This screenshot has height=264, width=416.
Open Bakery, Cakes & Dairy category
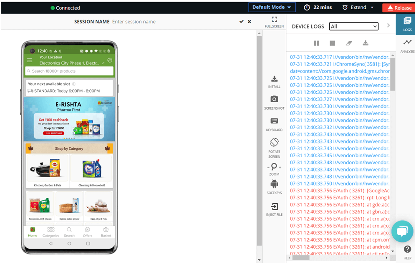tap(69, 206)
